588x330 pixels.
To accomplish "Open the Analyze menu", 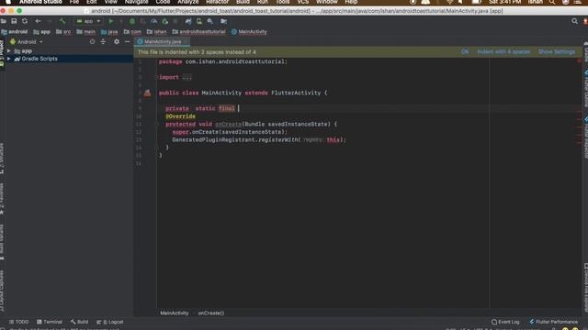I will point(187,2).
